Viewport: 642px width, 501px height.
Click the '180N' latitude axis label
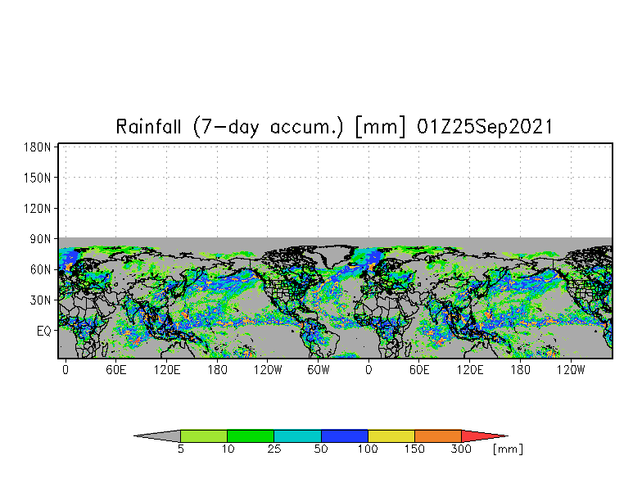pos(38,147)
